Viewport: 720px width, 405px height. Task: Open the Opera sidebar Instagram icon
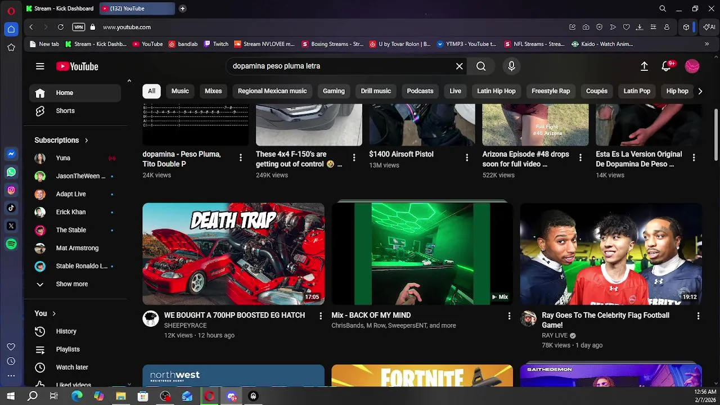[x=11, y=190]
